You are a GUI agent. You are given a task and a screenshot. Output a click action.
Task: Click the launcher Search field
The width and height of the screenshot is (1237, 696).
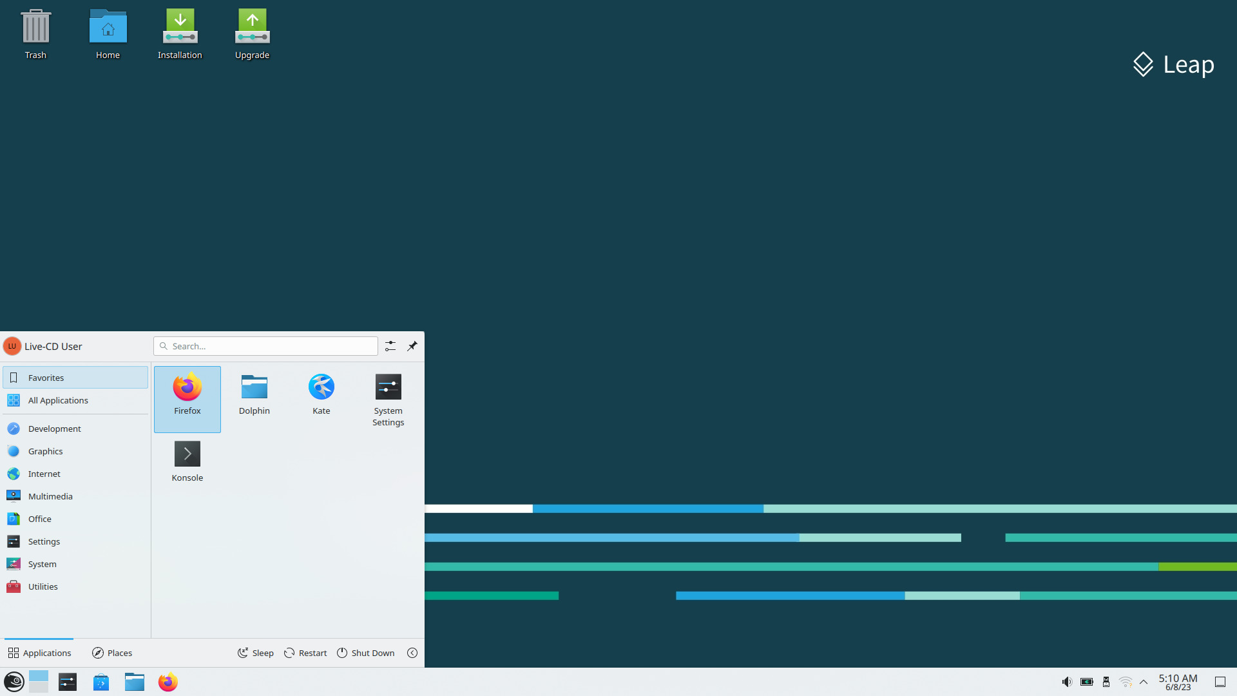pos(265,346)
